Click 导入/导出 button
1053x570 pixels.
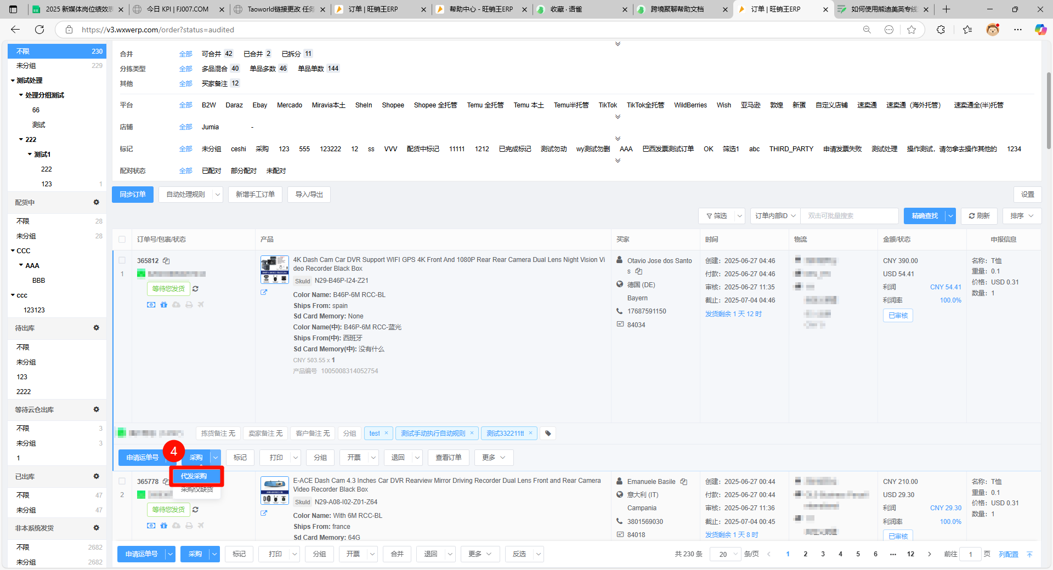tap(309, 195)
